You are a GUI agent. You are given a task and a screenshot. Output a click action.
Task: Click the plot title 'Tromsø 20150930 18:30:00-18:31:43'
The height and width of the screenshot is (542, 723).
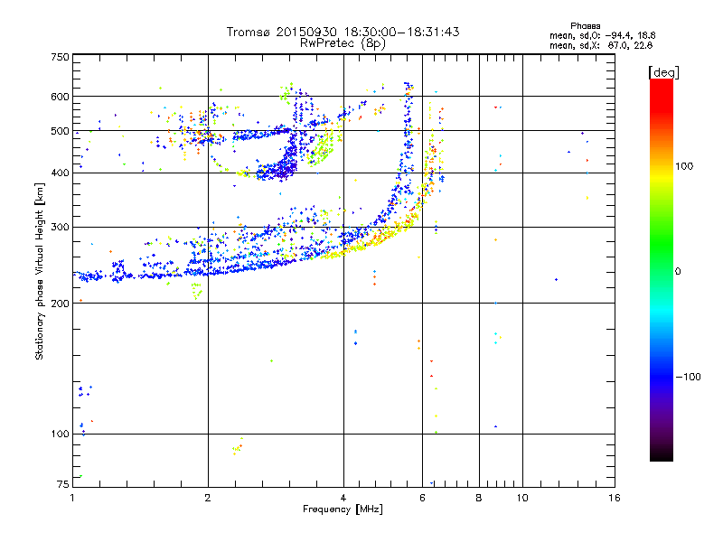click(x=343, y=32)
